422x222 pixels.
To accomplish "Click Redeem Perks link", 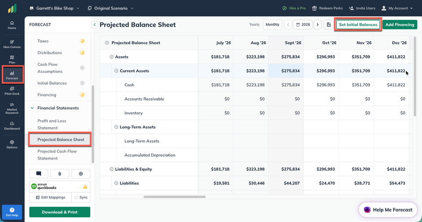I will pos(327,8).
